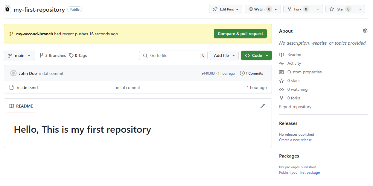The height and width of the screenshot is (186, 373).
Task: Open the my-second-branch link in banner
Action: tap(34, 34)
